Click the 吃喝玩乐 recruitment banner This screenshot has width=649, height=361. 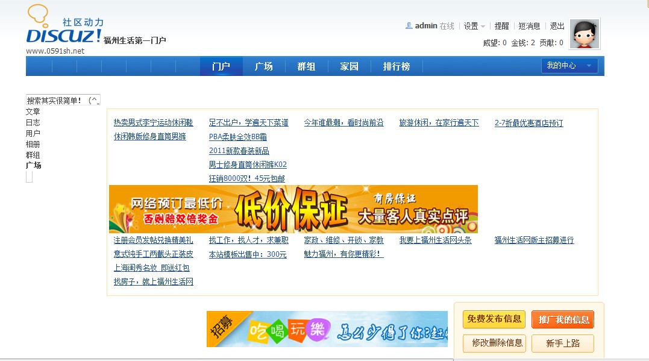click(327, 329)
